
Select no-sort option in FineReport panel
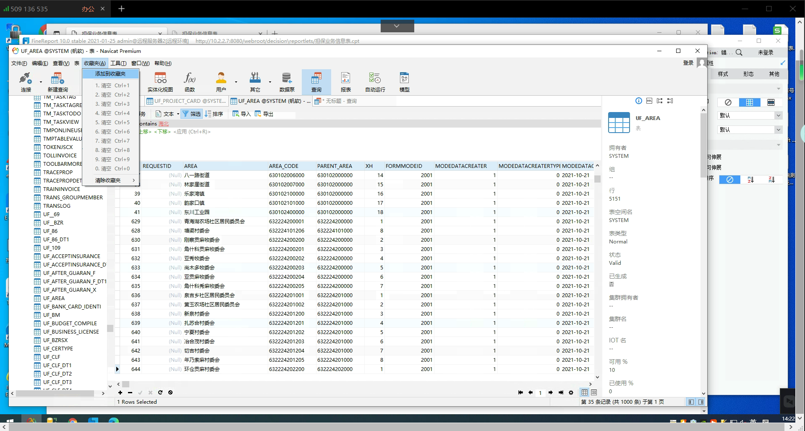(x=730, y=180)
